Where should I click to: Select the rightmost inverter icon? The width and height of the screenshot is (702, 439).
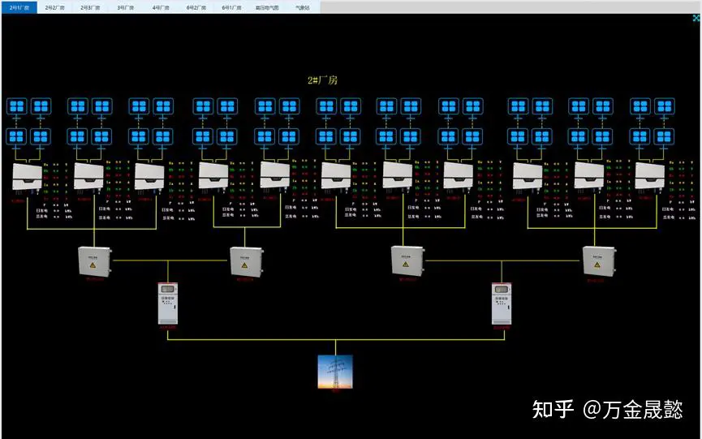(651, 177)
